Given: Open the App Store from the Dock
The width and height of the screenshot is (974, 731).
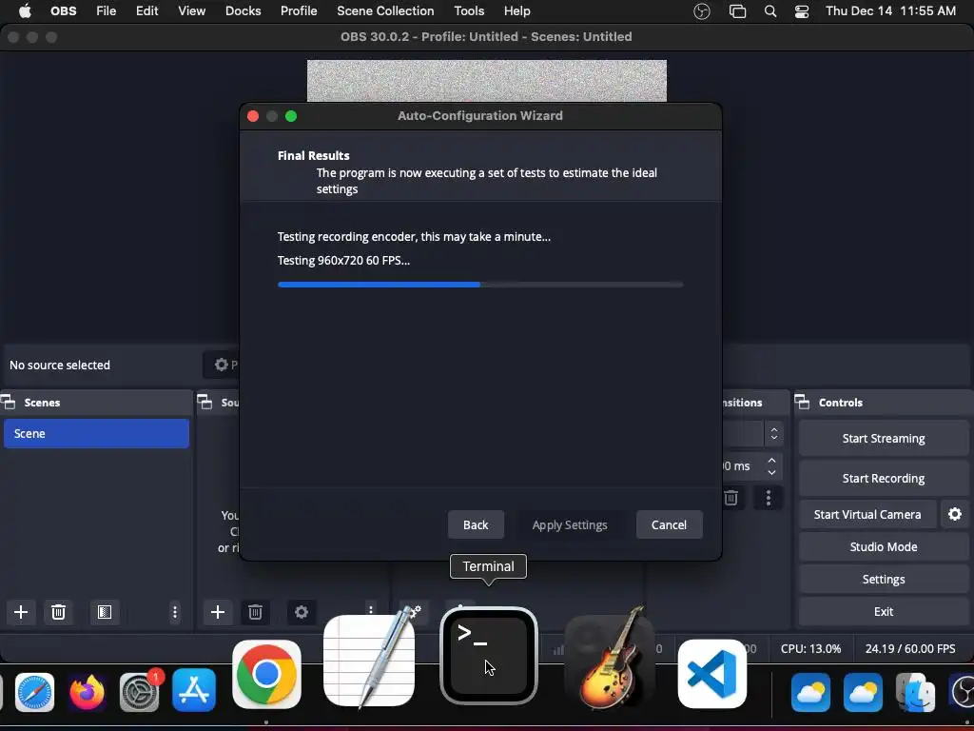Looking at the screenshot, I should click(194, 691).
